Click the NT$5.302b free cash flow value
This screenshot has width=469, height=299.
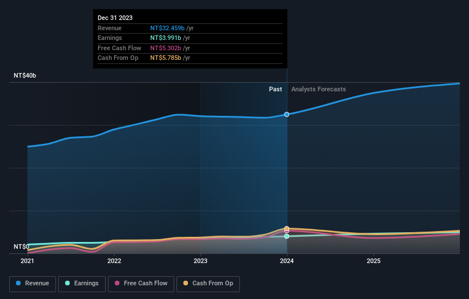coord(166,48)
